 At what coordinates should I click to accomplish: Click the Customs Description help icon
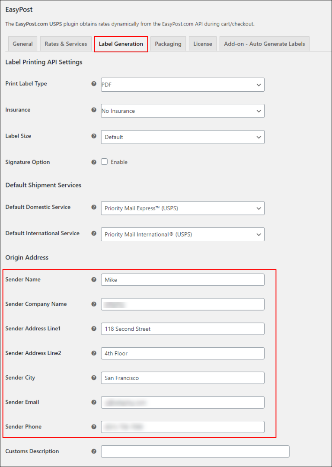point(94,451)
